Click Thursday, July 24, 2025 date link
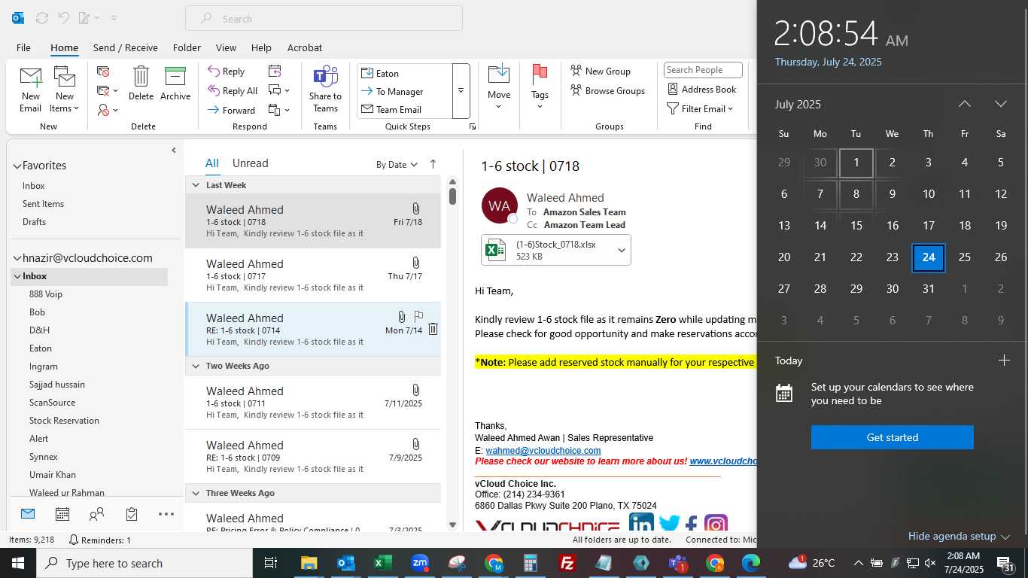Viewport: 1028px width, 578px height. coord(829,62)
